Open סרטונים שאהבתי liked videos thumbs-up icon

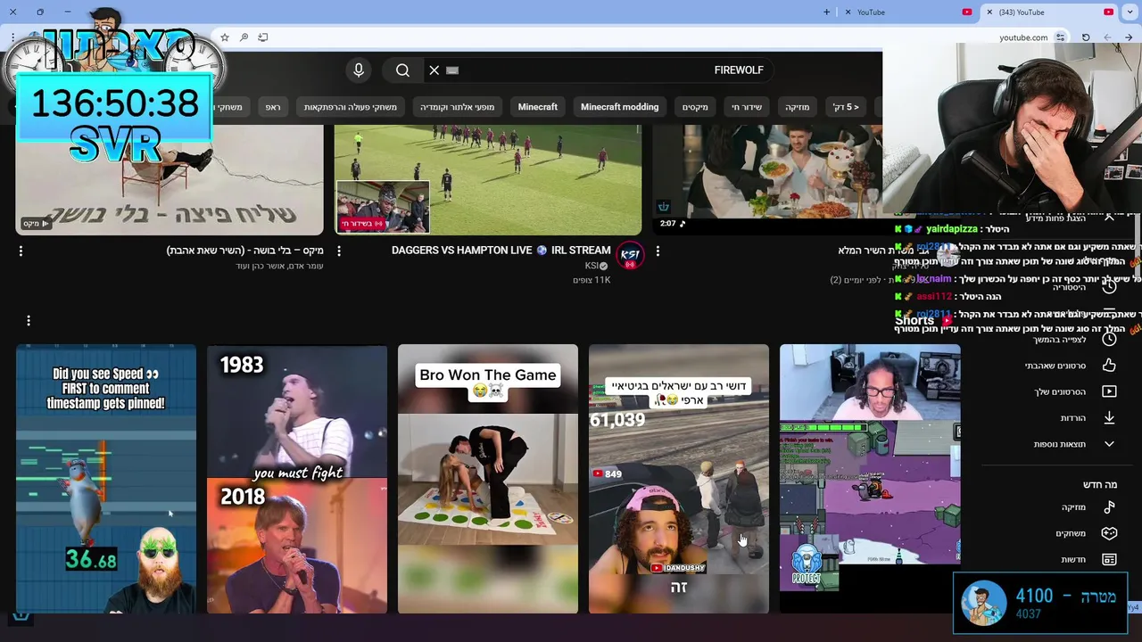pos(1109,366)
